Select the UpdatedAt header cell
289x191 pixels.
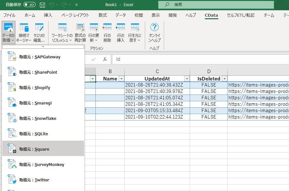click(x=157, y=79)
